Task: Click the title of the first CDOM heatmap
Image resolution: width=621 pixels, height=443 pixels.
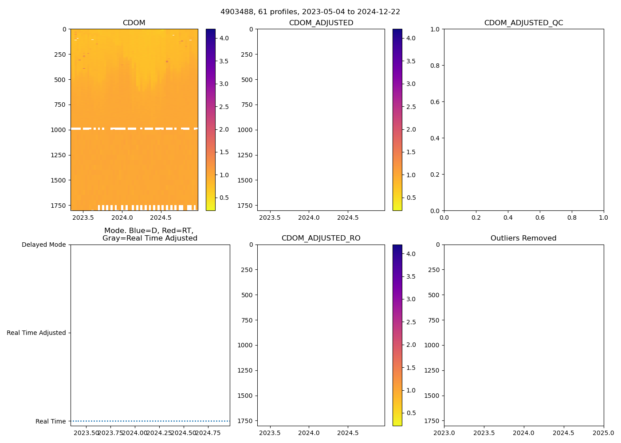Action: pos(134,23)
